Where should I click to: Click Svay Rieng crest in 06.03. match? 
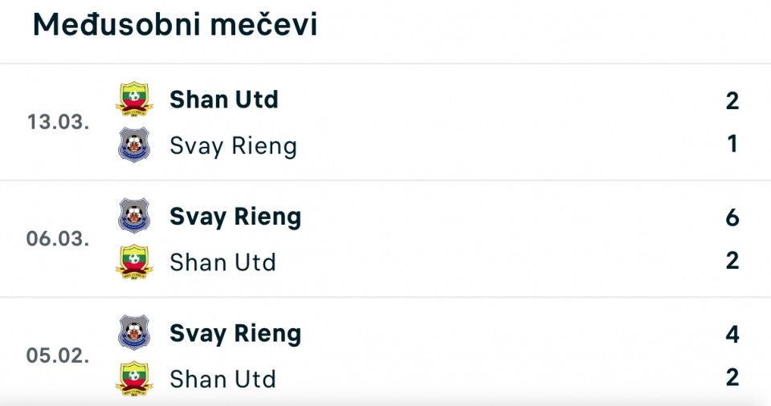click(134, 215)
